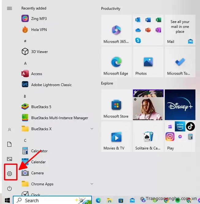
Task: Jump to letter A section header
Action: [x=25, y=63]
